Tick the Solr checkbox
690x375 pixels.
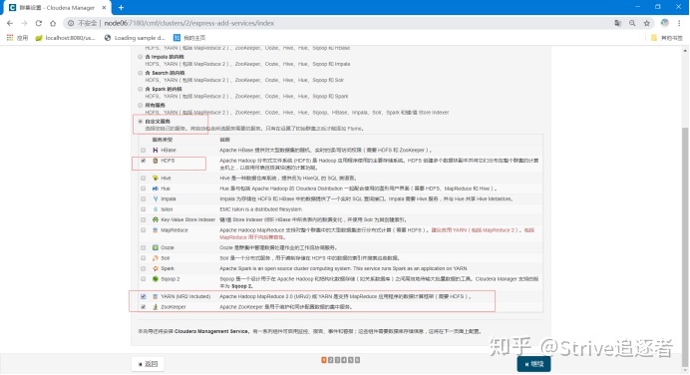(143, 258)
